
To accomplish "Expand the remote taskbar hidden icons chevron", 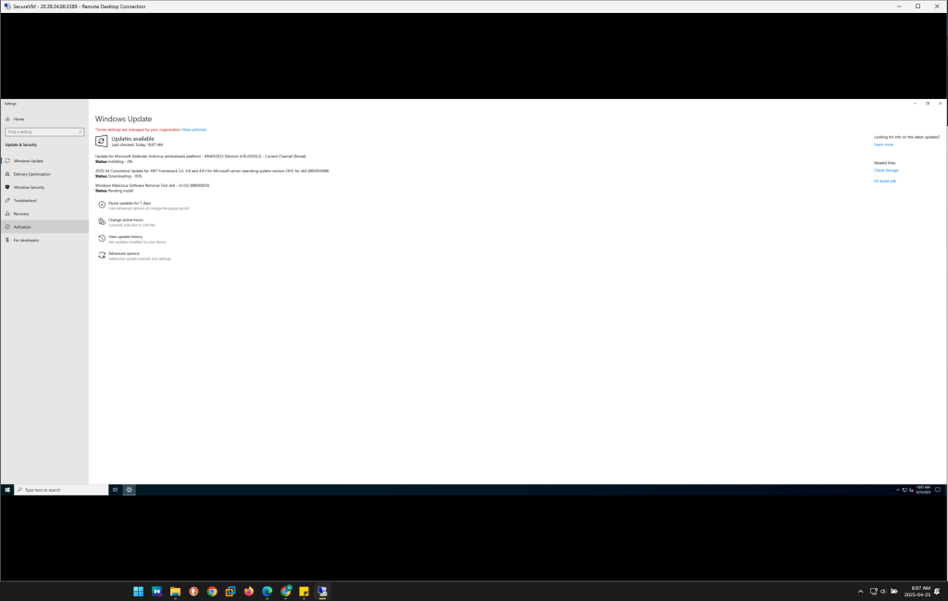I will (898, 491).
